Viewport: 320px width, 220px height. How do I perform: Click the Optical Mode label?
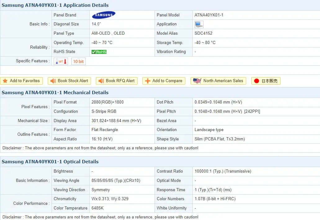(169, 180)
